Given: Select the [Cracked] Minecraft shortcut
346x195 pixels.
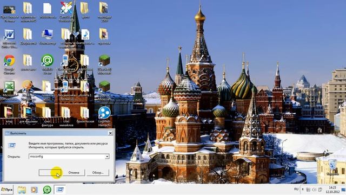Looking at the screenshot, I should click(x=104, y=61).
